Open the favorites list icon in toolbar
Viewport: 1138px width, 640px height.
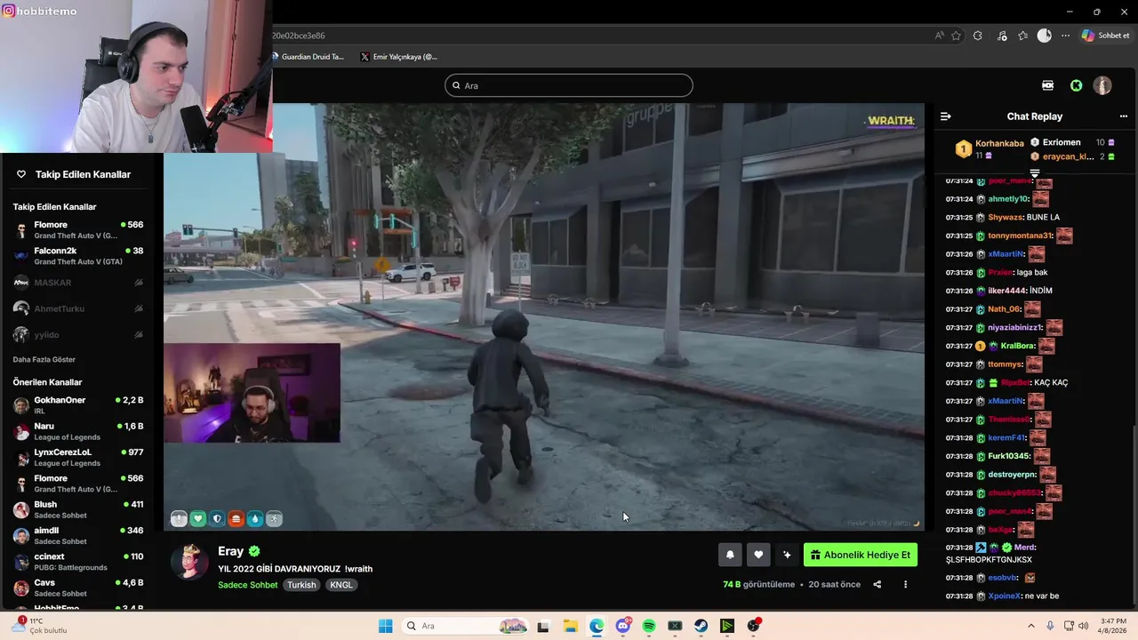click(x=1022, y=36)
